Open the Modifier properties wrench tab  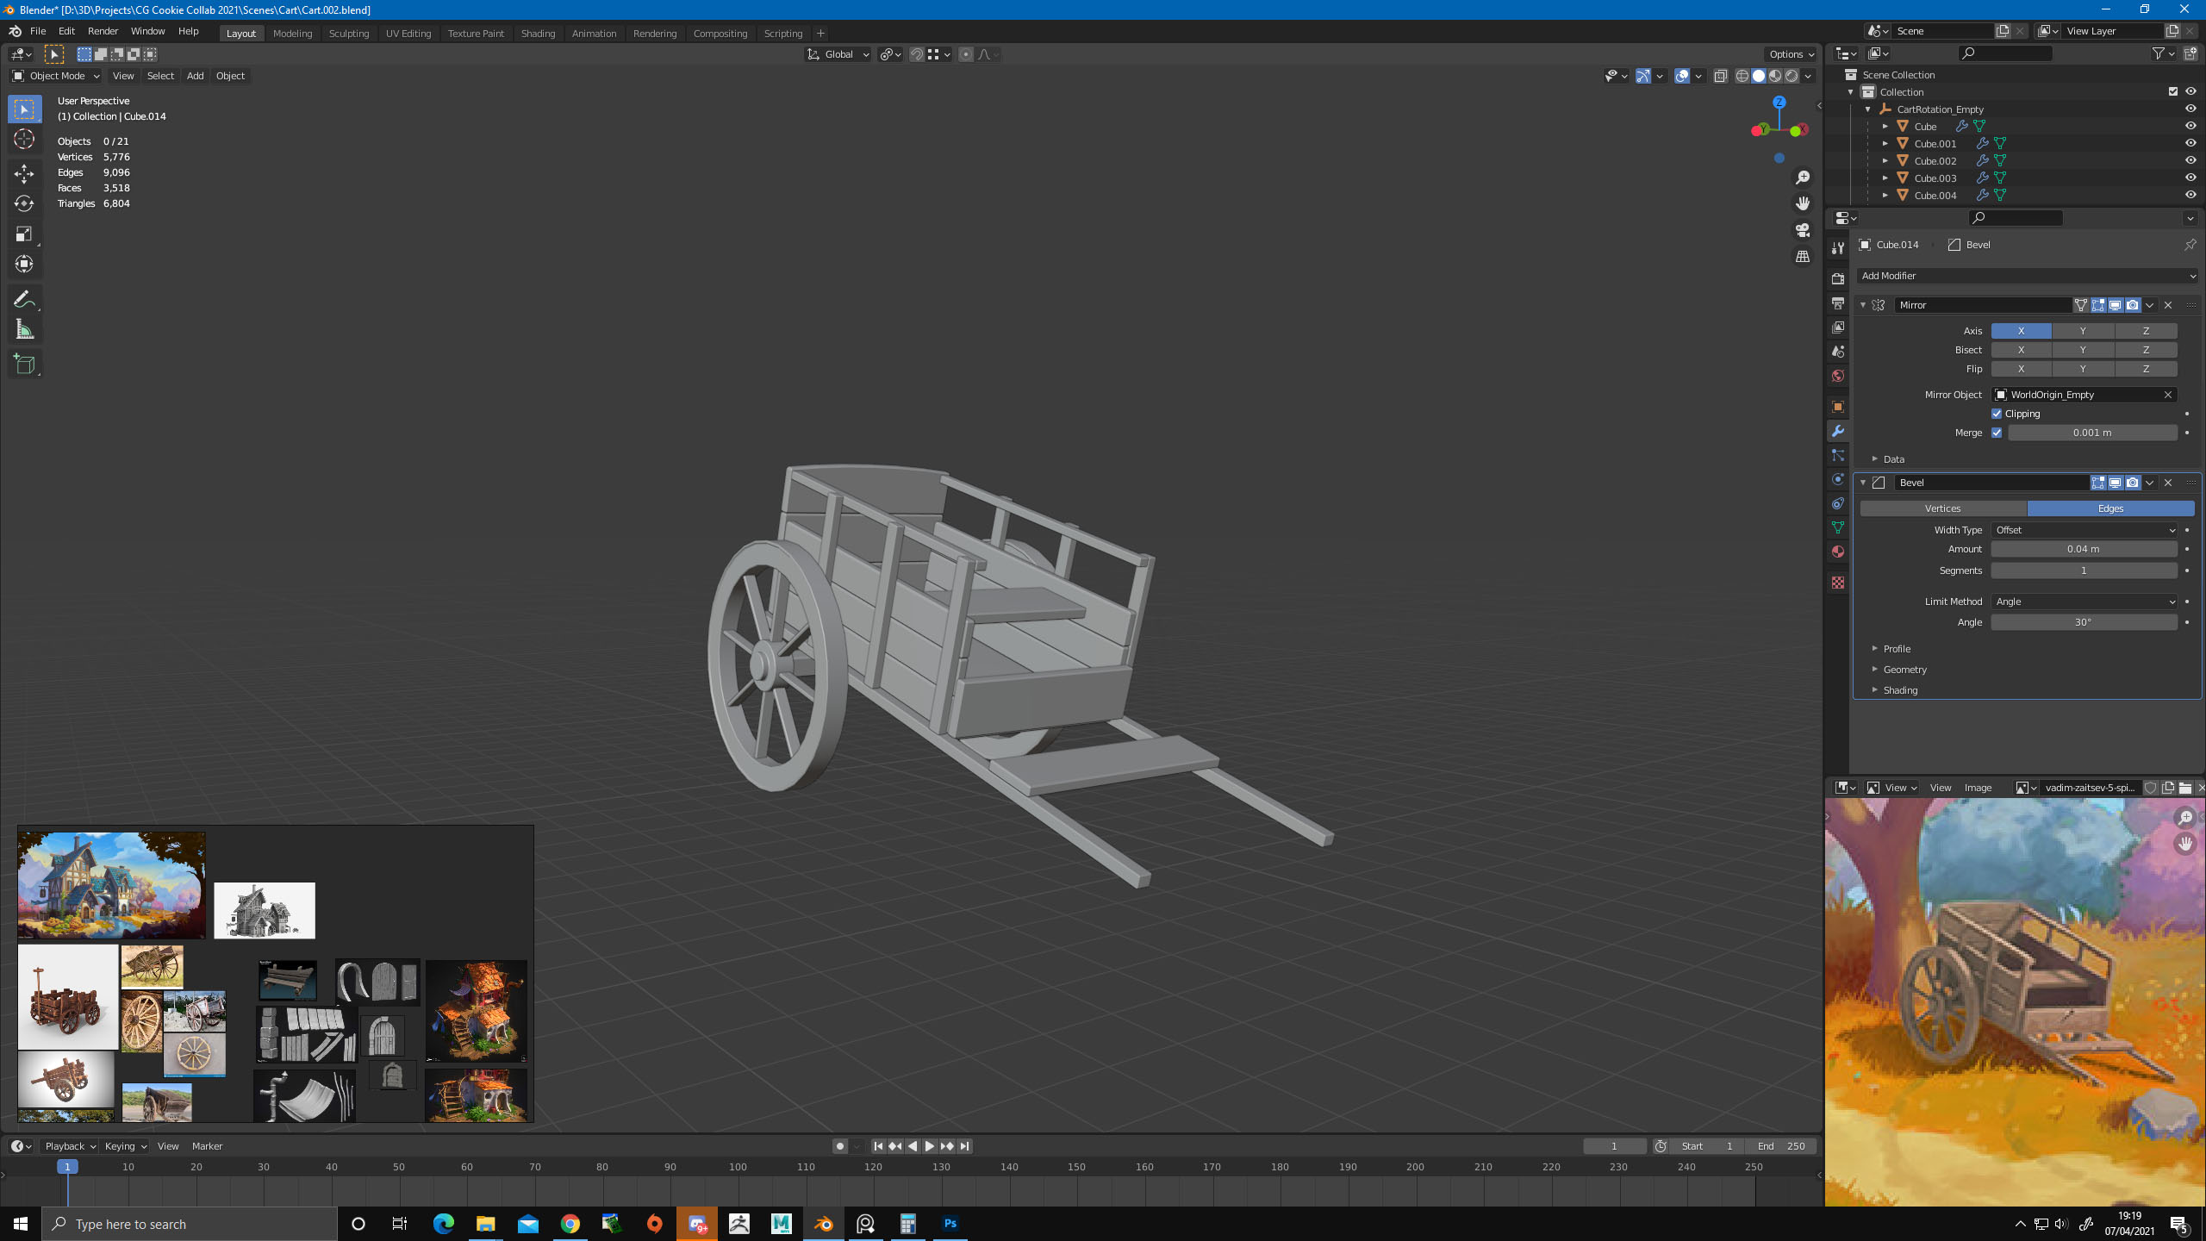coord(1838,431)
